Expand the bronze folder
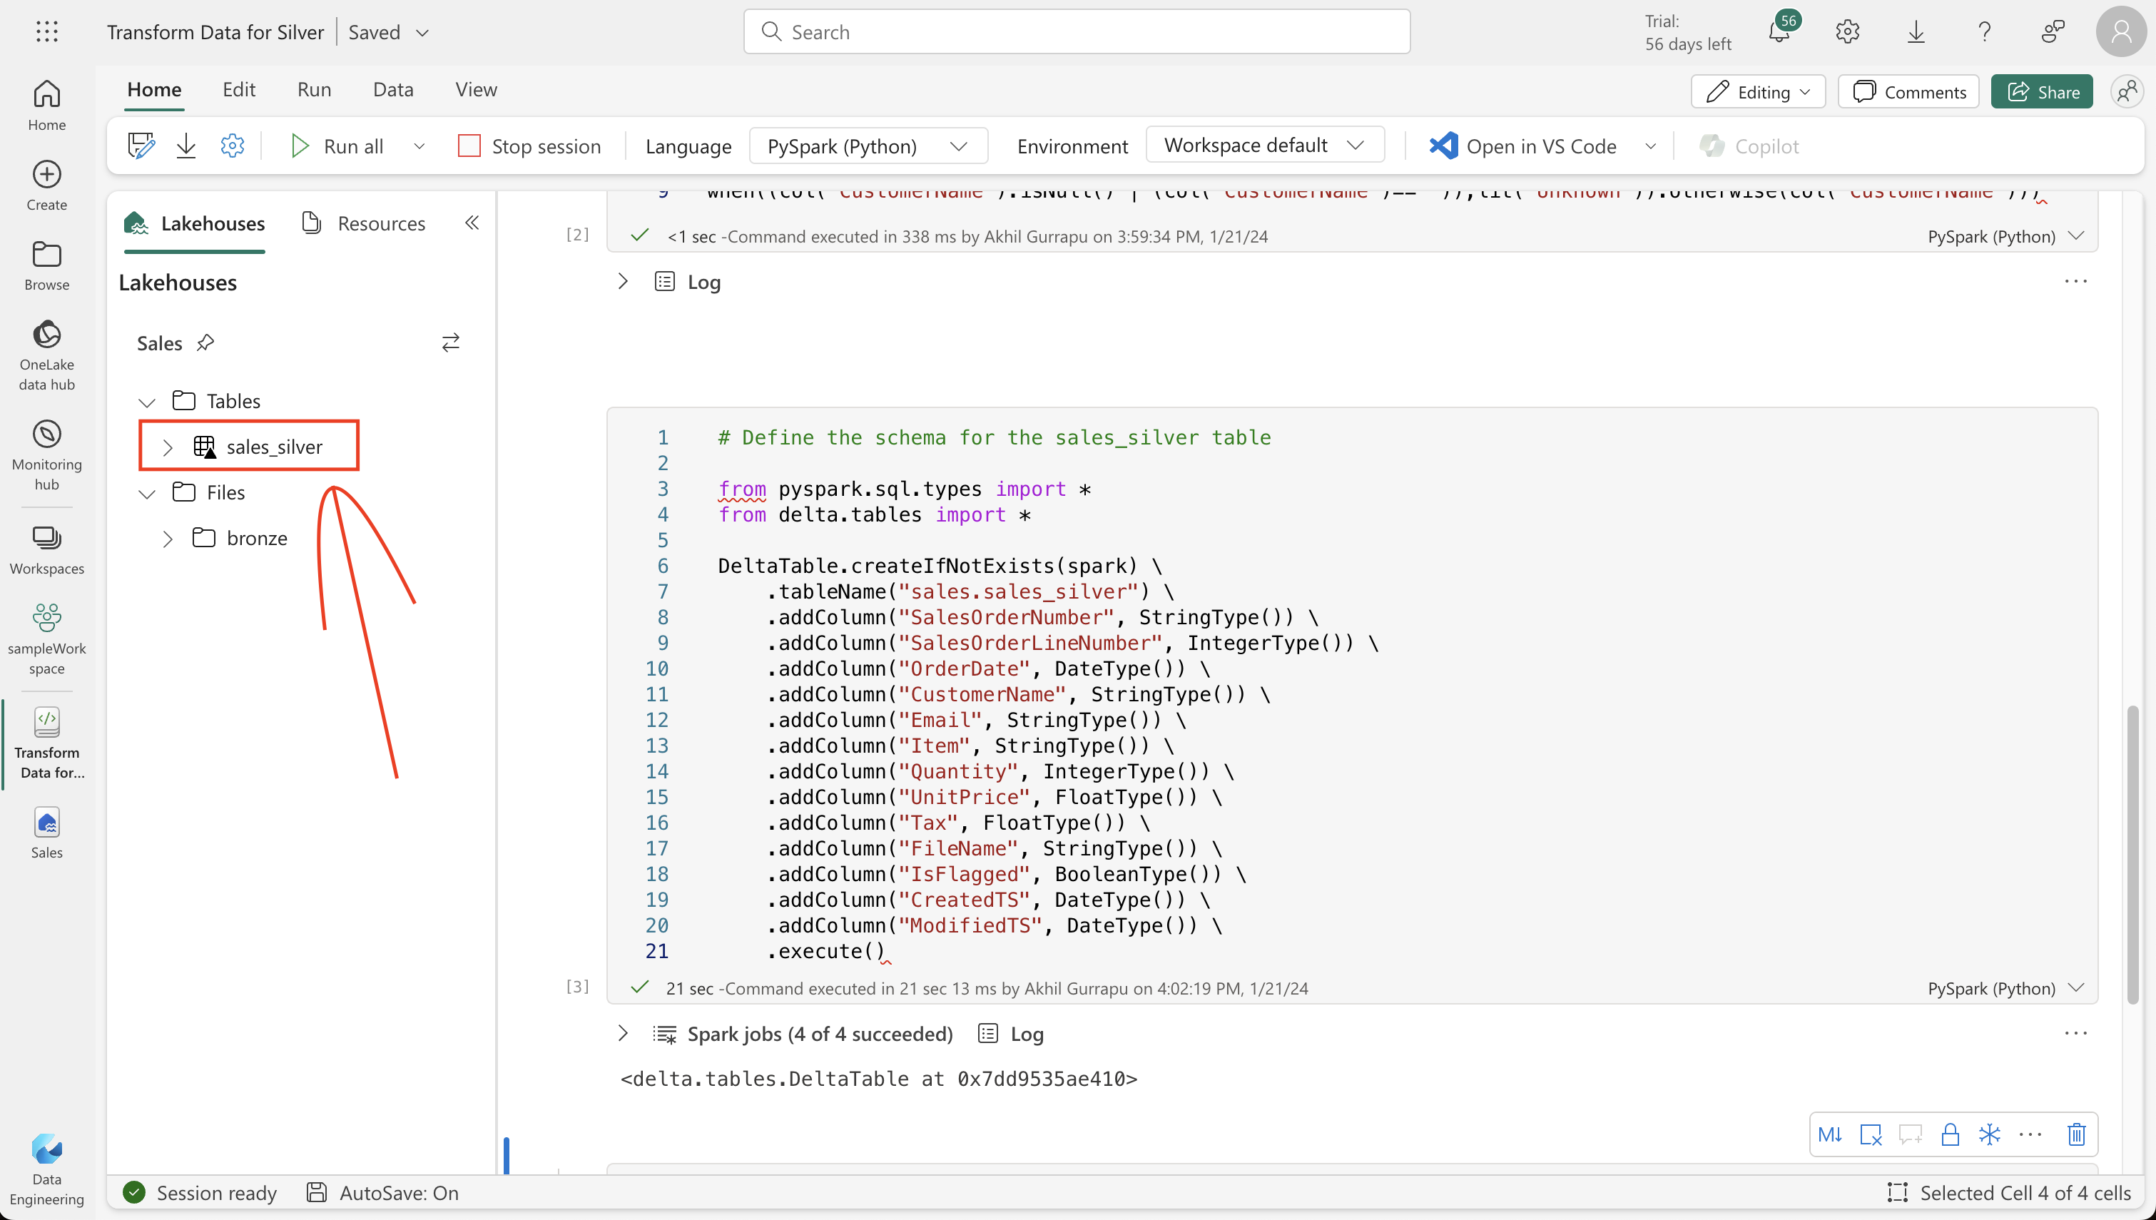Screen dimensions: 2156x1220 (x=168, y=539)
